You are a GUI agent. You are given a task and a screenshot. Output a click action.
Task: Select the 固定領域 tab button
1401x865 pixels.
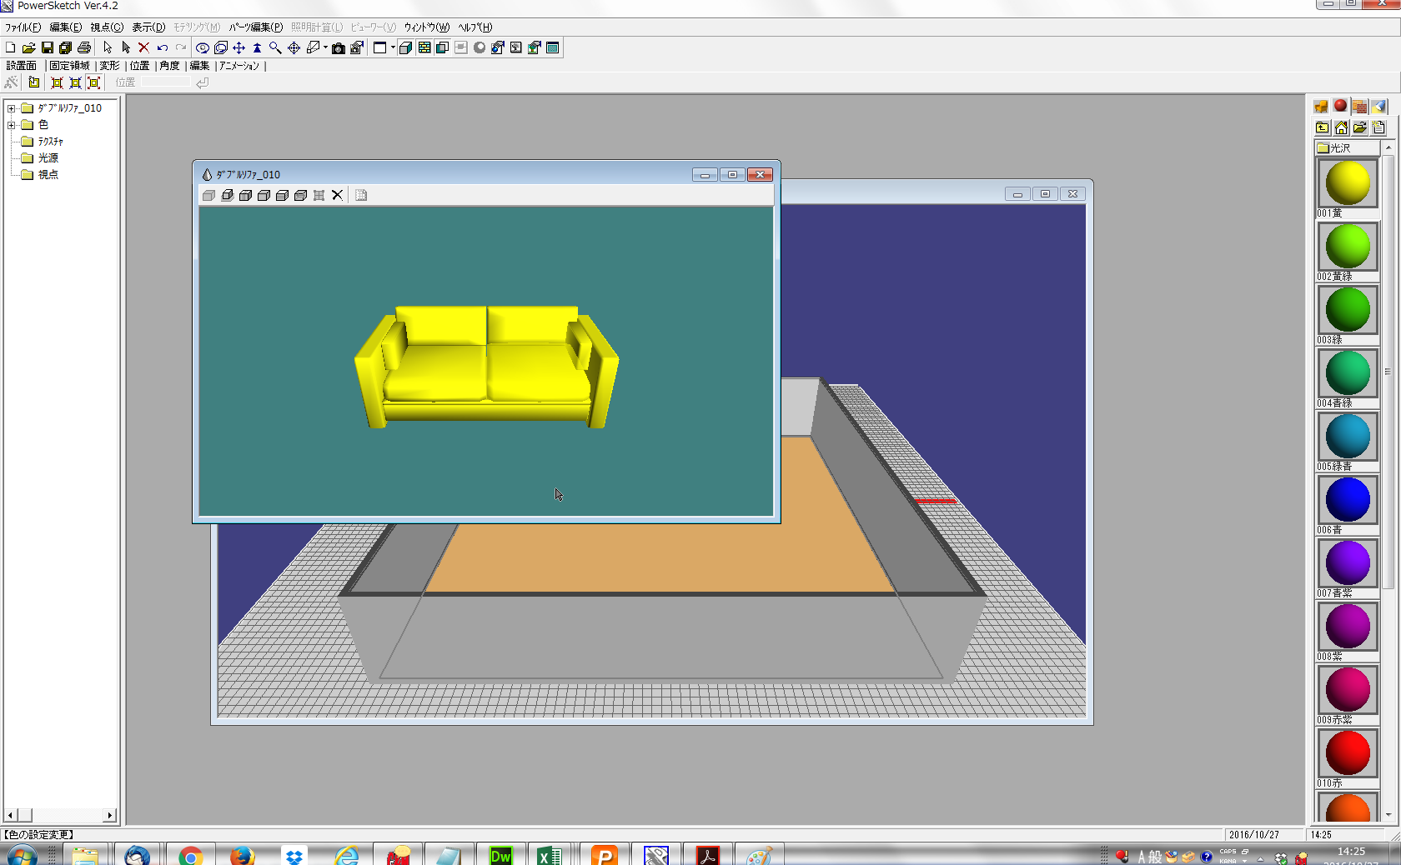tap(69, 66)
